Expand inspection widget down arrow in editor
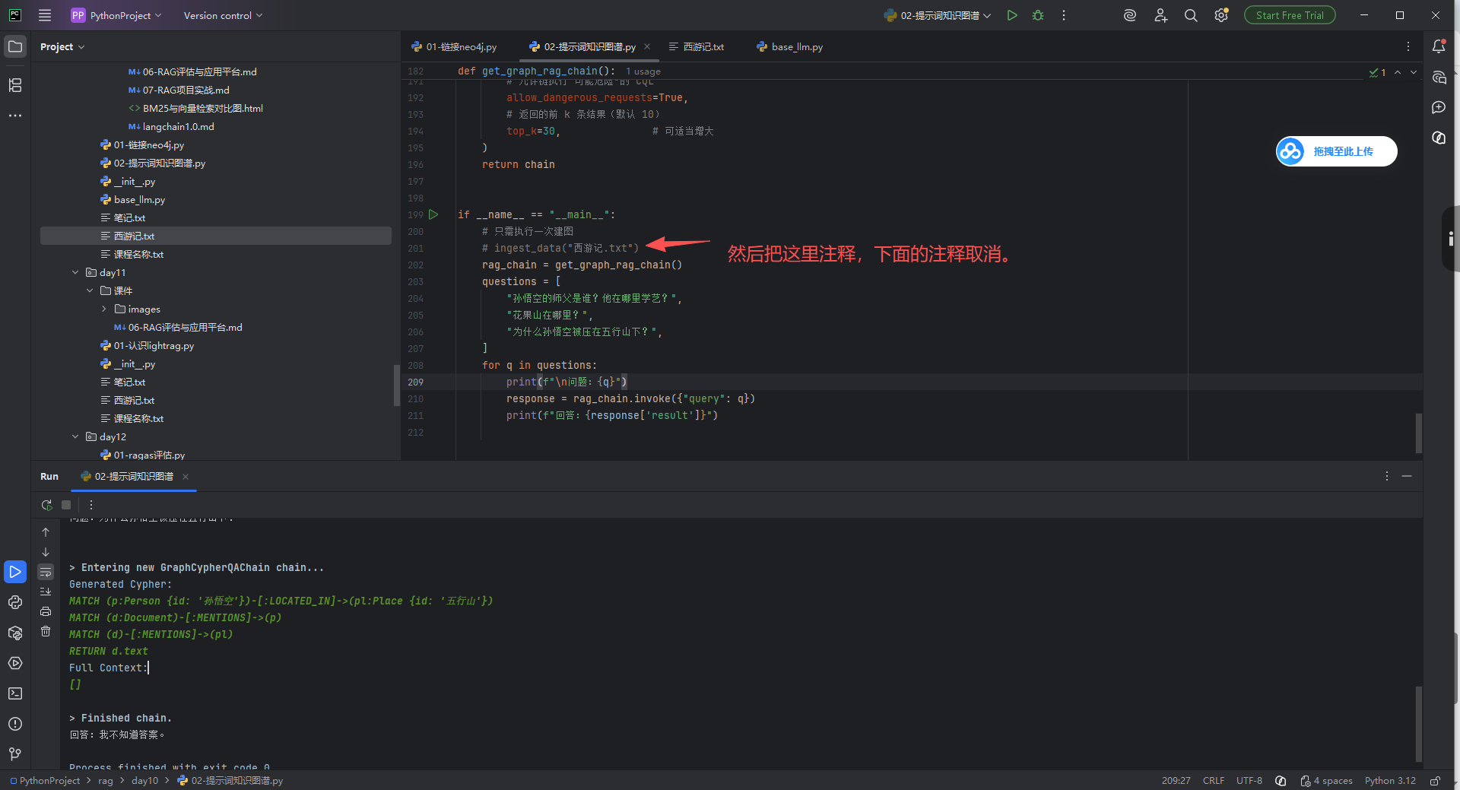Screen dimensions: 1460x790 click(1414, 72)
